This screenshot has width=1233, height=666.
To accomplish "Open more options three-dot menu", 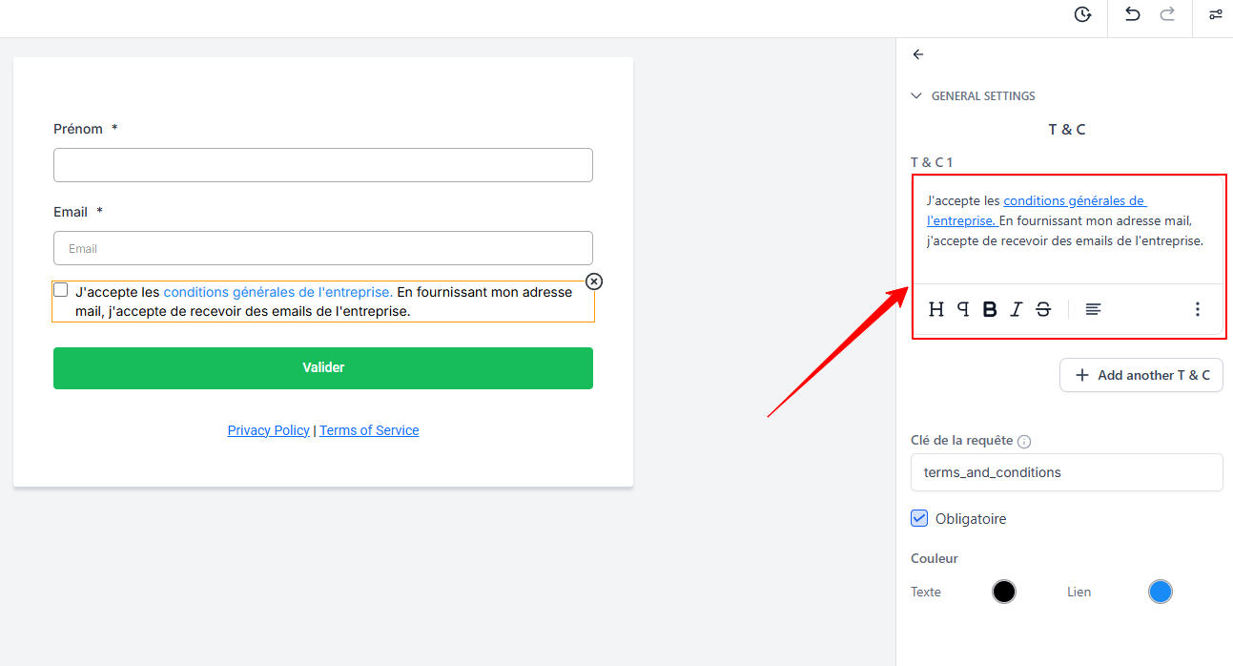I will [1198, 309].
